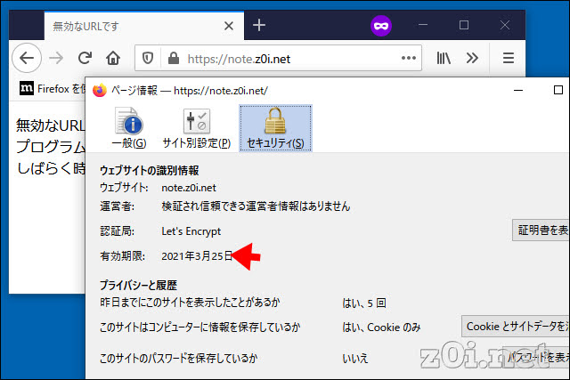Image resolution: width=570 pixels, height=380 pixels.
Task: Click the いいえ password answer
Action: tap(355, 359)
